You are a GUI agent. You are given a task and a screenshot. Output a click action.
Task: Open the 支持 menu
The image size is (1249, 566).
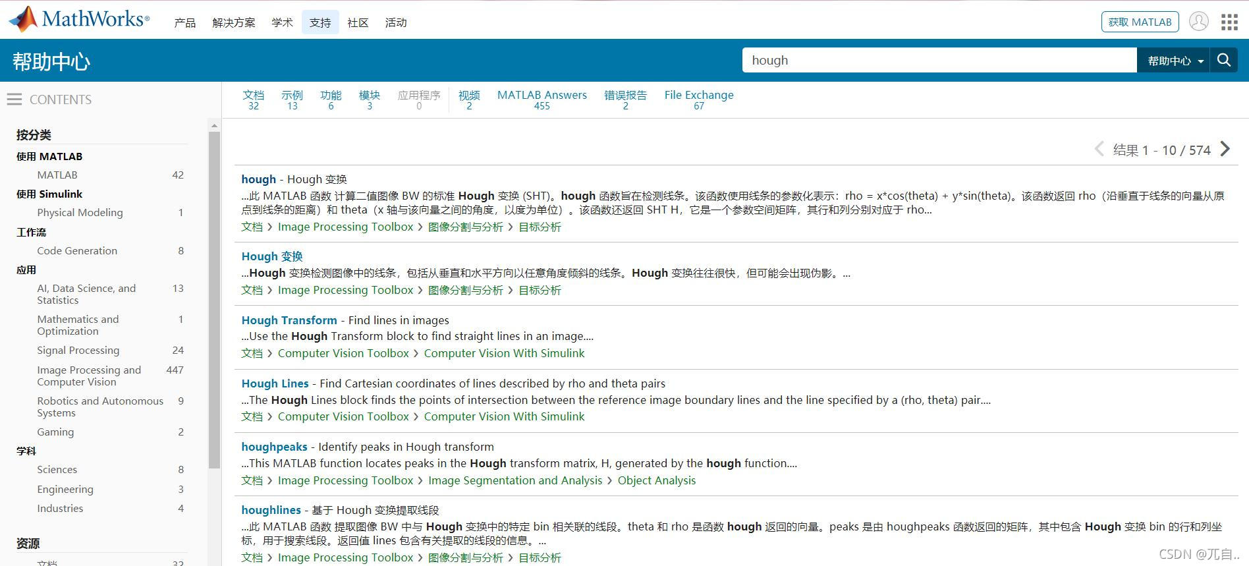tap(320, 22)
